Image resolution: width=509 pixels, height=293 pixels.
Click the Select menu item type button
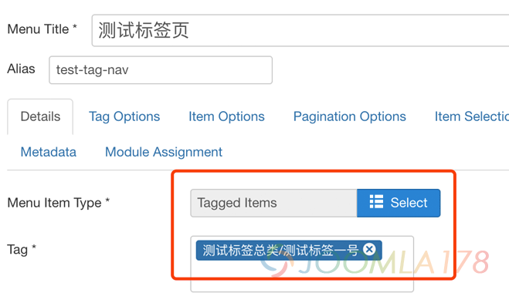pyautogui.click(x=399, y=203)
